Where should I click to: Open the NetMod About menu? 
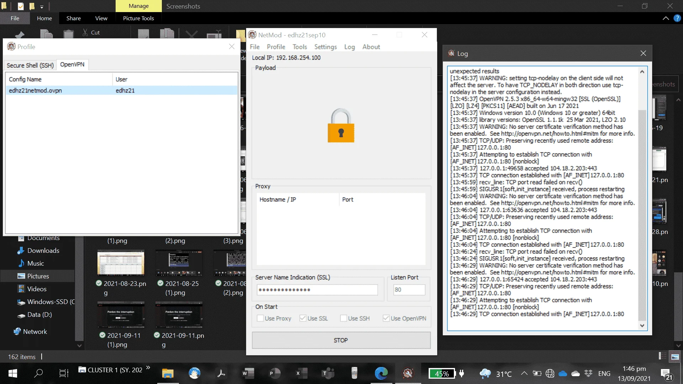(371, 47)
